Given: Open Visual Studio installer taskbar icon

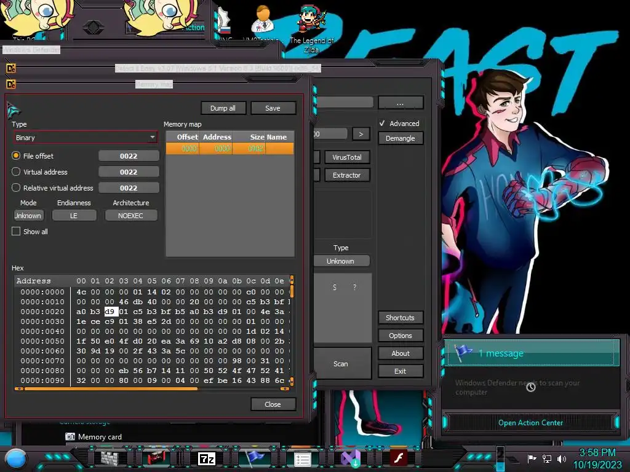Looking at the screenshot, I should pyautogui.click(x=351, y=458).
